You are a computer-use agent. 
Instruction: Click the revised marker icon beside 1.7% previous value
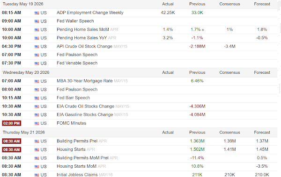203,30
